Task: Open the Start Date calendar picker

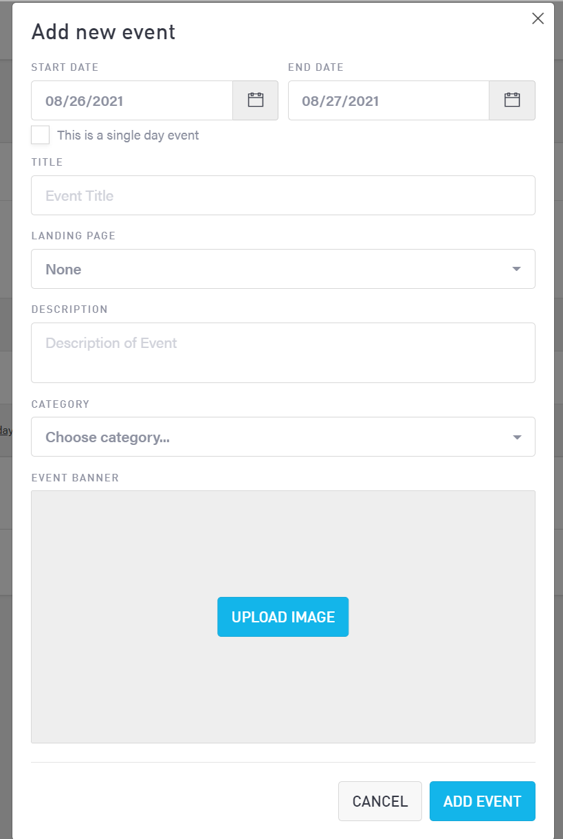Action: click(256, 100)
